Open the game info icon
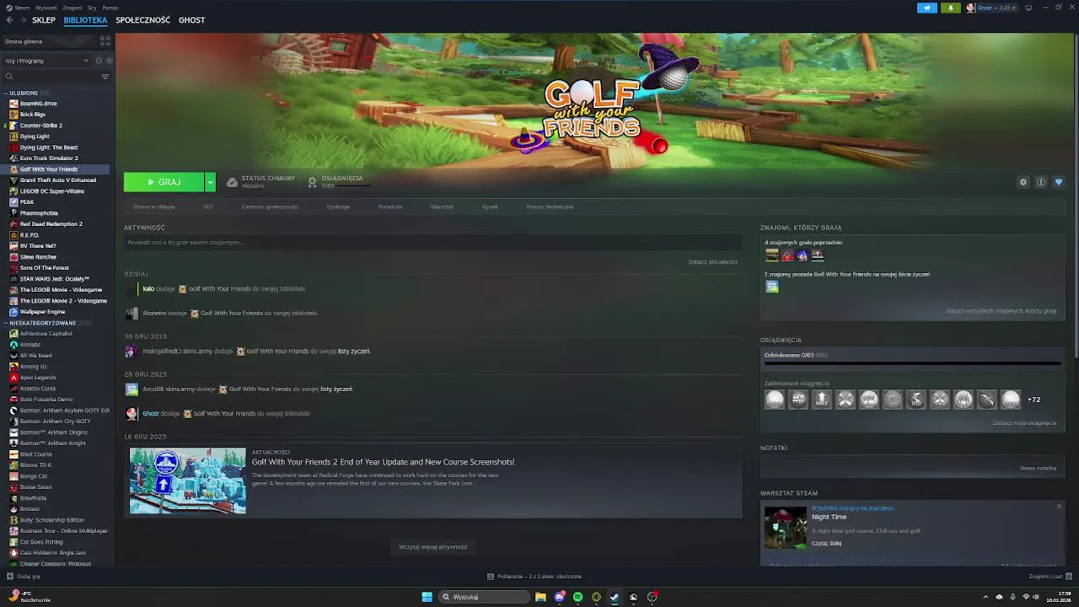 pos(1041,182)
